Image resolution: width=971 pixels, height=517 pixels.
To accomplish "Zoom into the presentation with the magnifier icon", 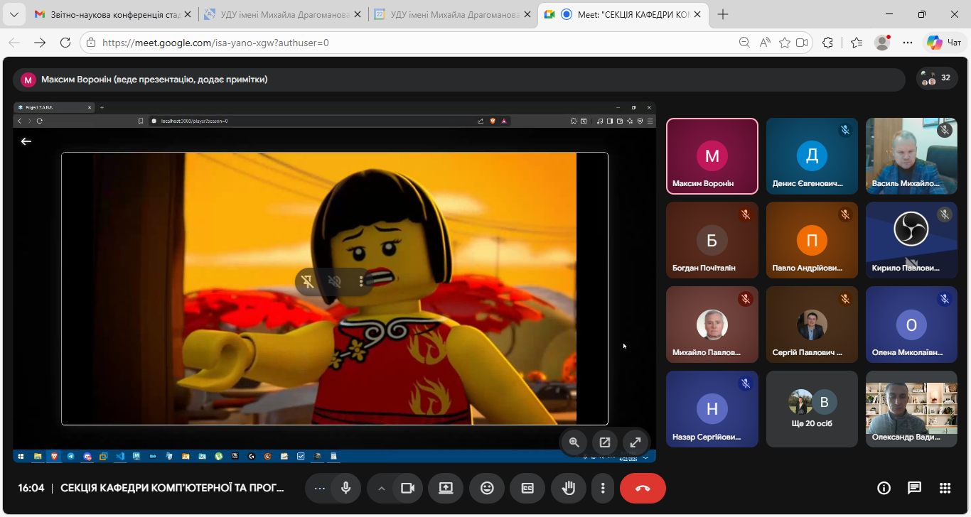I will tap(574, 442).
